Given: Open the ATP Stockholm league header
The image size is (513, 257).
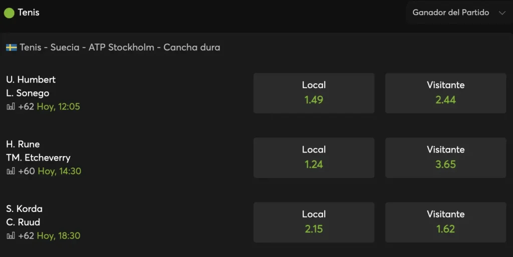Looking at the screenshot, I should [120, 47].
